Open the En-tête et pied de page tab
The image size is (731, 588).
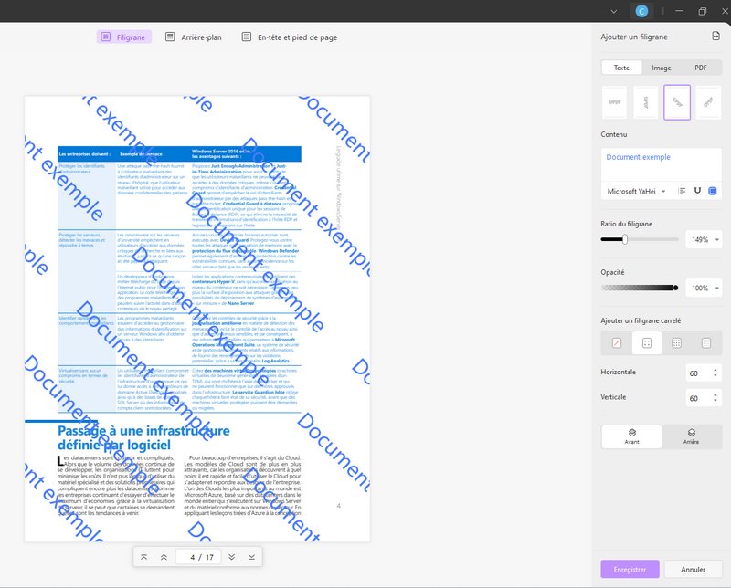pos(290,37)
